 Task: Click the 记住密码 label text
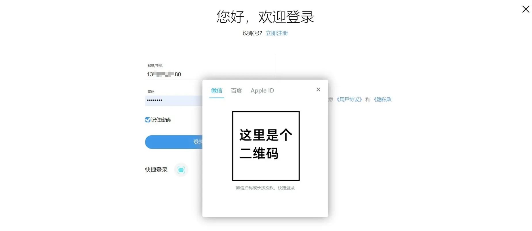click(x=161, y=120)
